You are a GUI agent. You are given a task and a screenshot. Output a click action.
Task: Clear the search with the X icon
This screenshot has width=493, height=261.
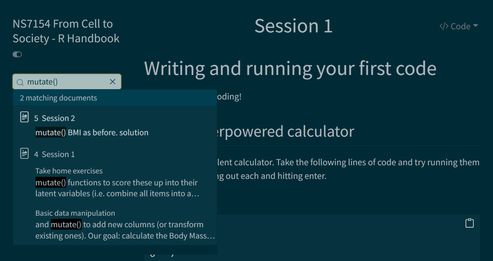click(x=112, y=82)
